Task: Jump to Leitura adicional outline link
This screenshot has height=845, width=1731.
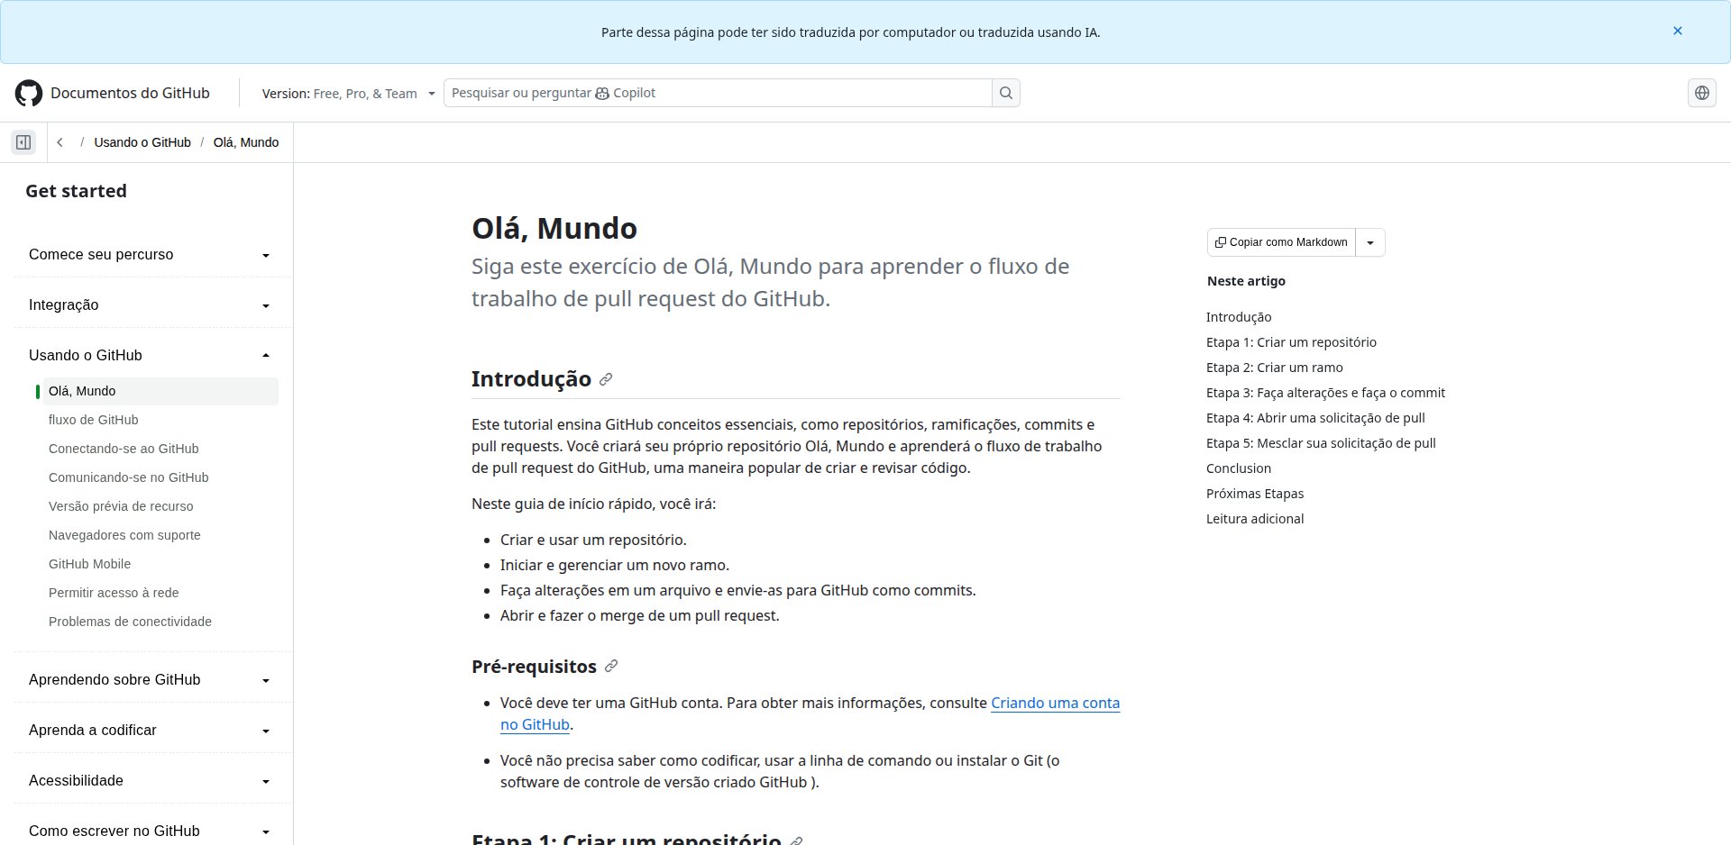Action: point(1255,519)
